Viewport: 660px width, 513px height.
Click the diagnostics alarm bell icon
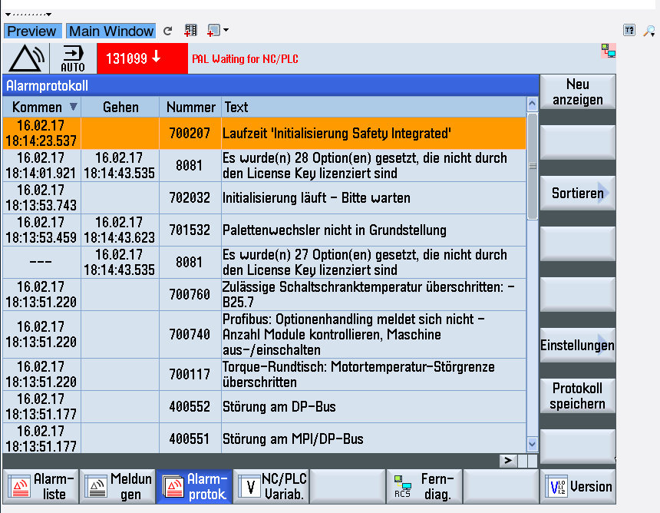pos(27,58)
